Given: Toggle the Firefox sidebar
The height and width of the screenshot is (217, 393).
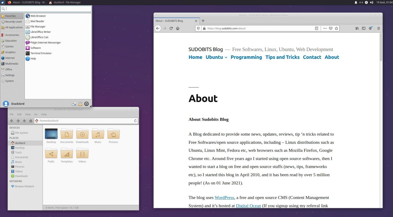Looking at the screenshot, I should [364, 28].
